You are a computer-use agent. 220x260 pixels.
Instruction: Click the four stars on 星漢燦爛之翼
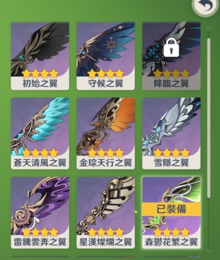(105, 232)
